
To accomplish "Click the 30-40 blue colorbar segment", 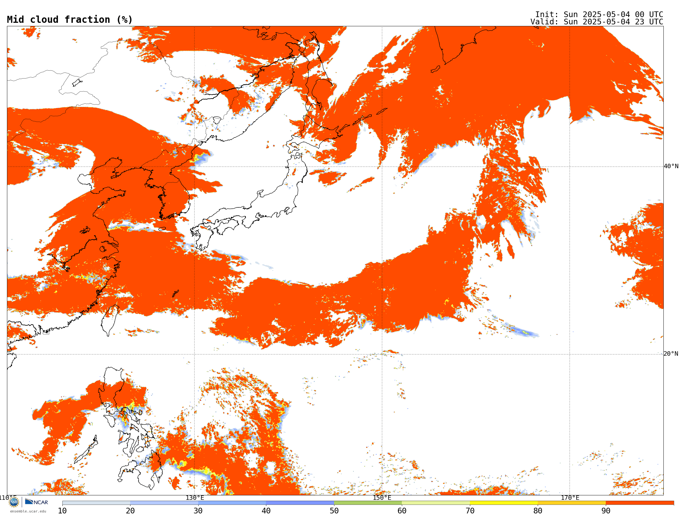I will (232, 503).
